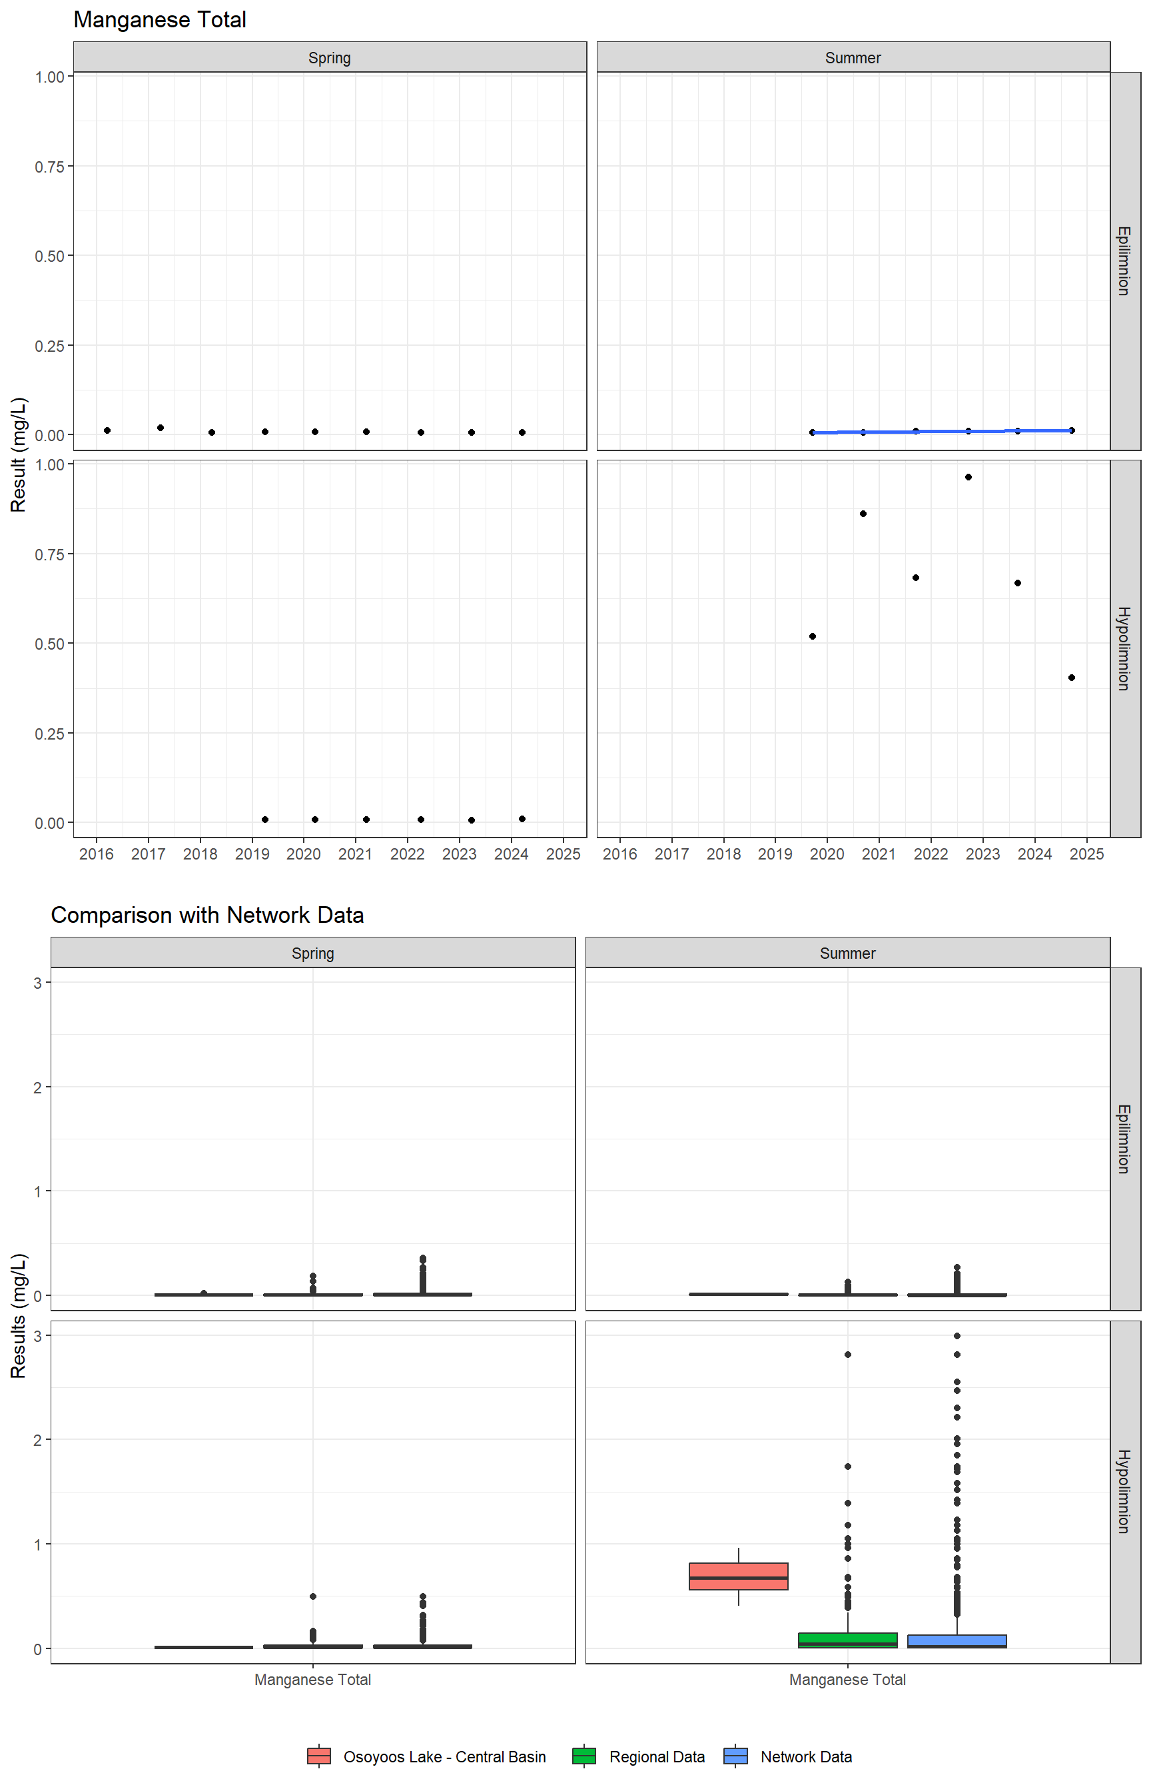Click the Spring hypolimnion Regional outlier near 0.5

(313, 1596)
